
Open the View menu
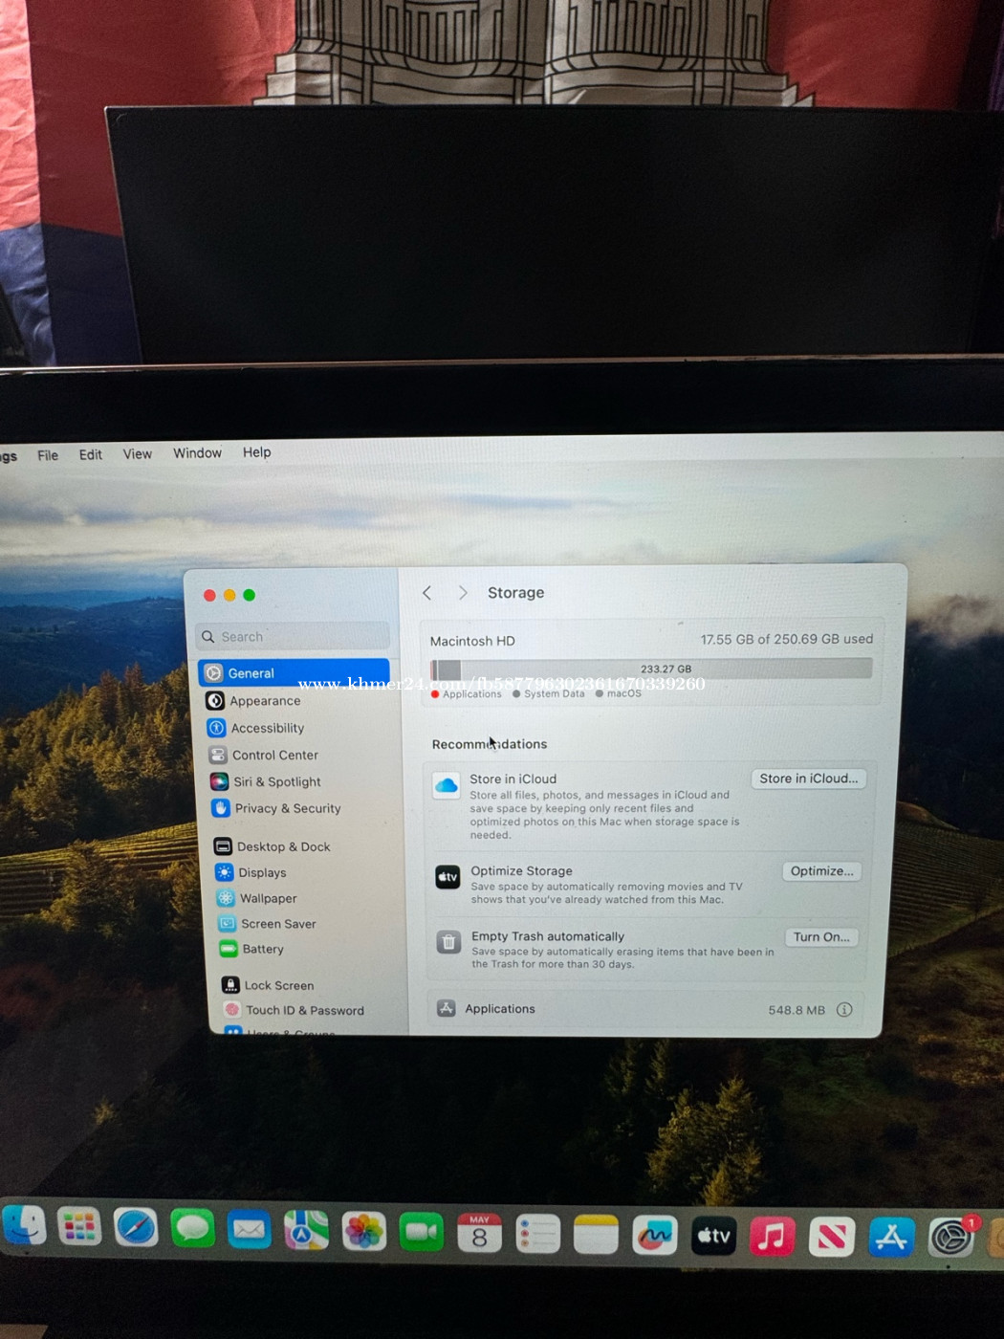[x=138, y=453]
